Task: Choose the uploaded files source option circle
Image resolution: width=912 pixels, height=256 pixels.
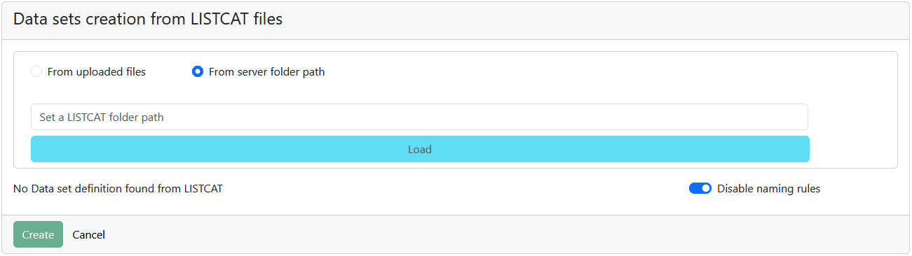Action: [x=36, y=71]
